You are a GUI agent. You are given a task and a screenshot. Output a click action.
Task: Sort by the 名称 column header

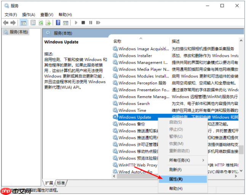(141, 41)
